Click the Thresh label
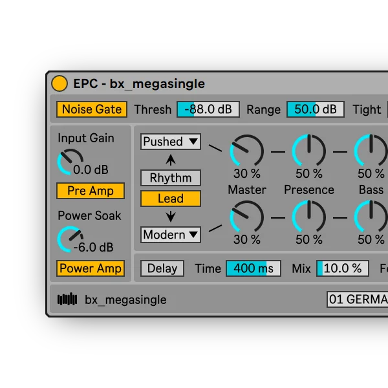The height and width of the screenshot is (388, 388). tap(153, 109)
